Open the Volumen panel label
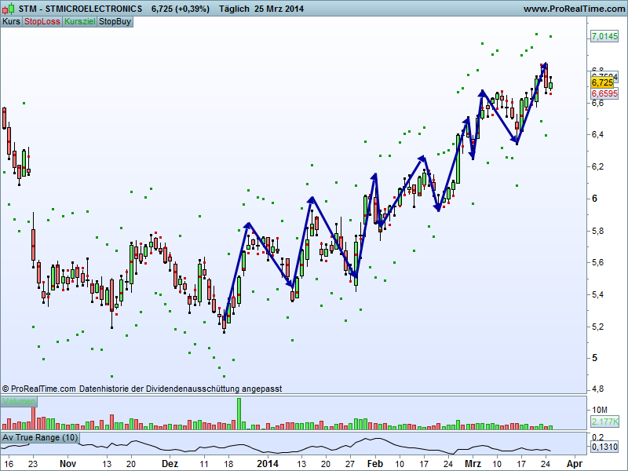Image resolution: width=628 pixels, height=471 pixels. [x=19, y=401]
